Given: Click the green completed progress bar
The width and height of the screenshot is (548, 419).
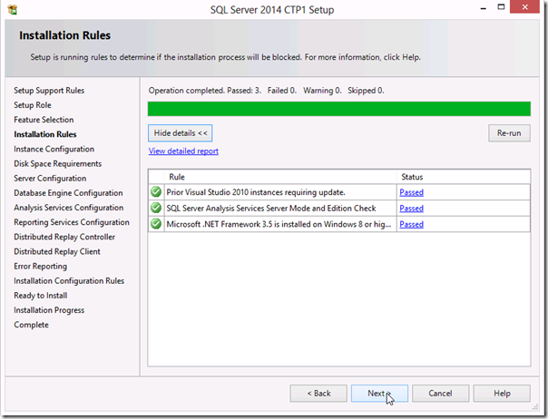Looking at the screenshot, I should point(339,109).
